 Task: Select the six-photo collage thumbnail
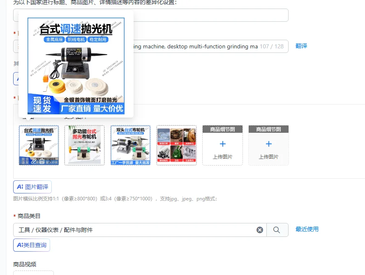tap(176, 145)
